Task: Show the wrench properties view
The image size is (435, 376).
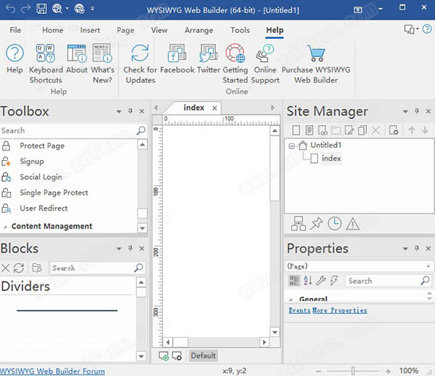Action: (x=321, y=280)
